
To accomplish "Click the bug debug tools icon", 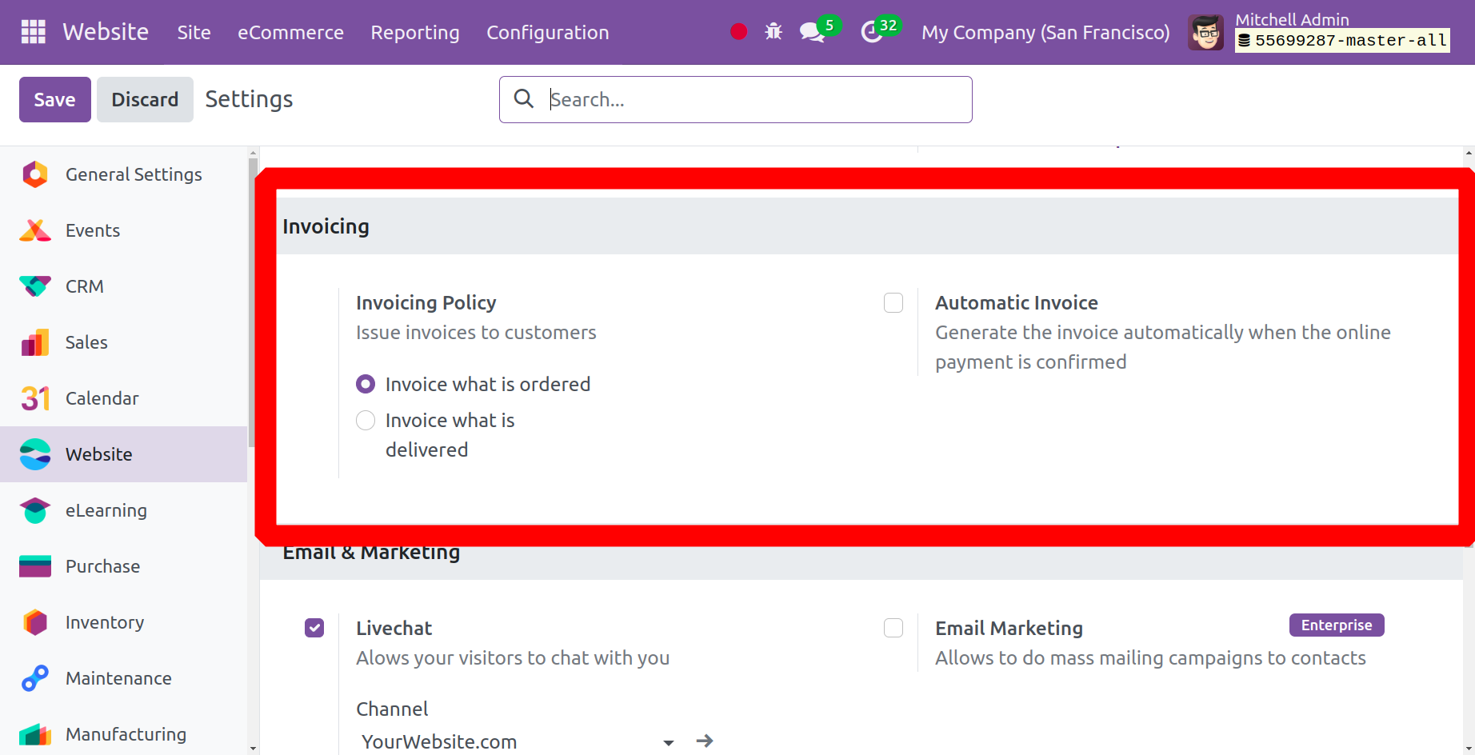I will pyautogui.click(x=773, y=32).
